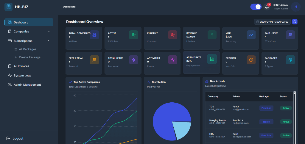Screen dimensions: 305x144
Task: Click the New Arrivals table scrollbar
Action: point(295,118)
